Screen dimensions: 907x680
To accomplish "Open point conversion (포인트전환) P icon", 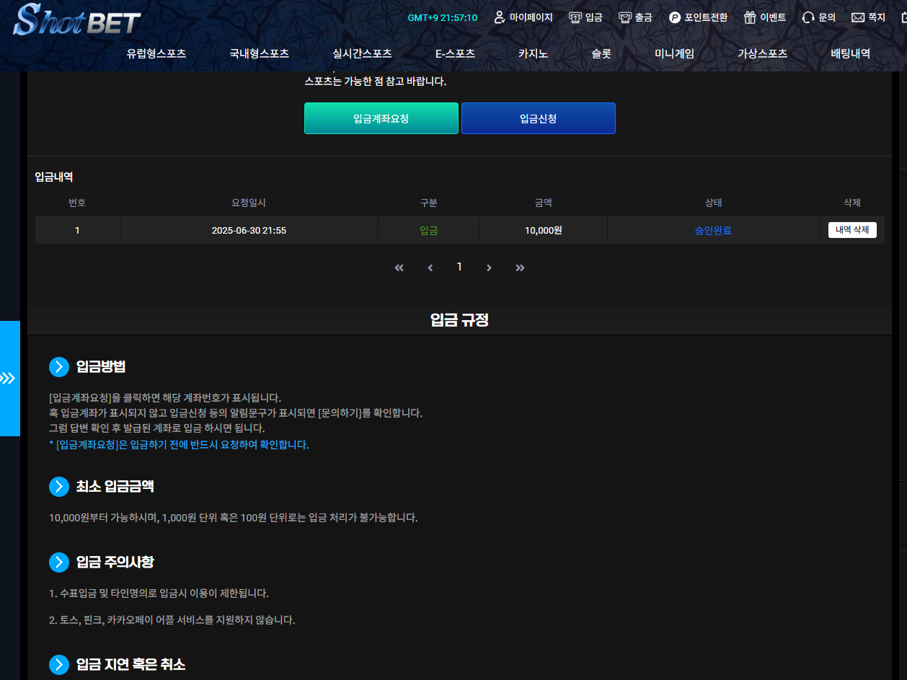I will coord(675,17).
